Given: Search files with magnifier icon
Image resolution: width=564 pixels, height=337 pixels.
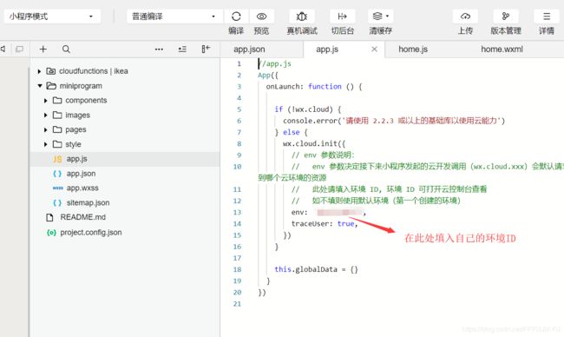Looking at the screenshot, I should 66,49.
